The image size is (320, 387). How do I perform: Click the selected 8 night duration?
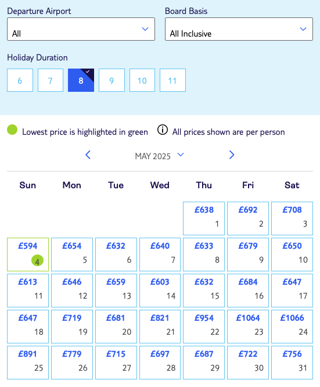[81, 80]
